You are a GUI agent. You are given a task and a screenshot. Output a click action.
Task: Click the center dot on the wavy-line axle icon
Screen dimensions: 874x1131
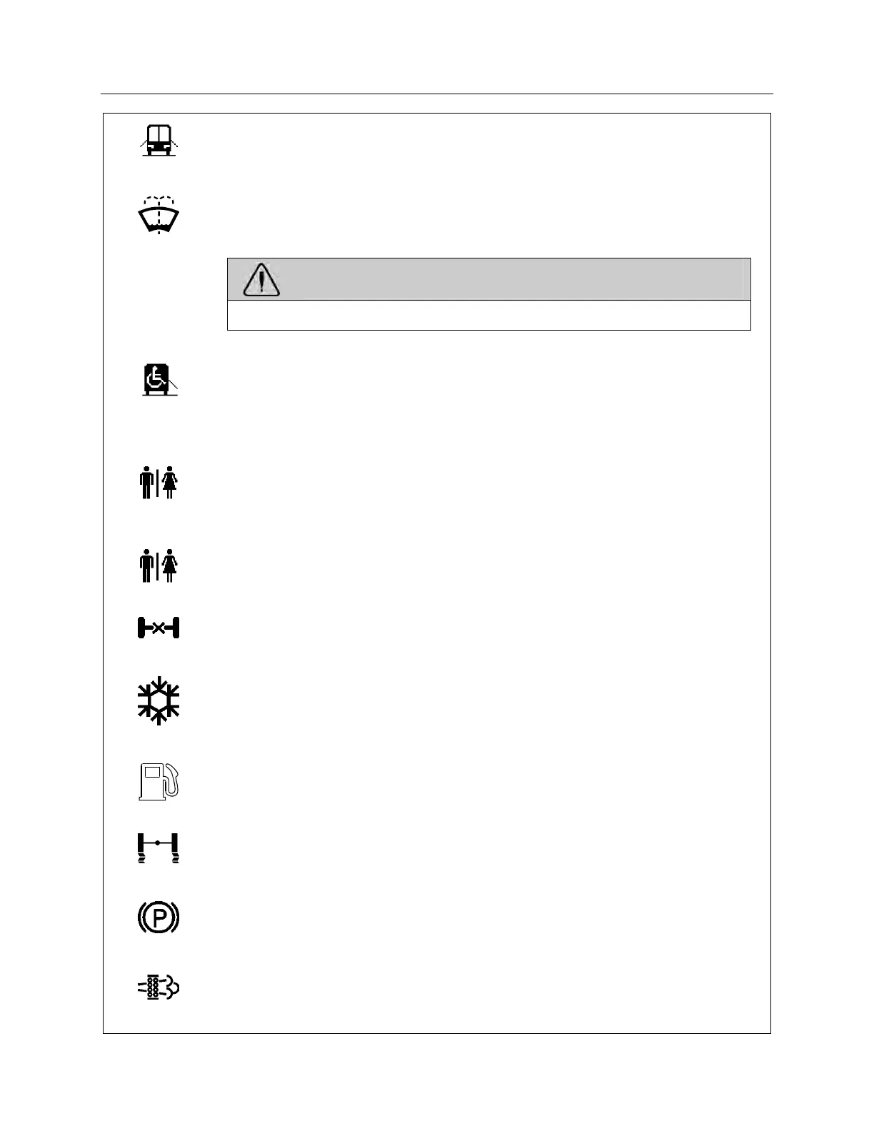tap(158, 843)
